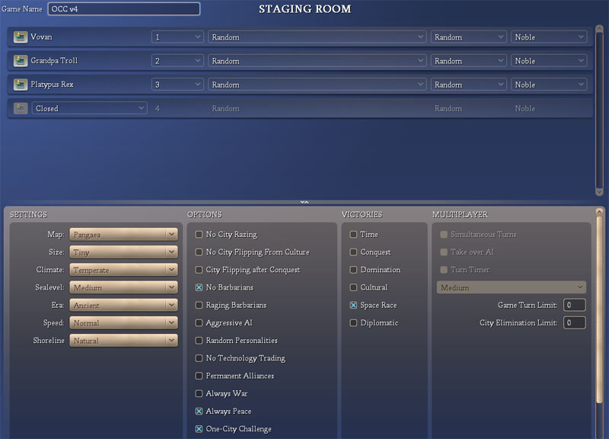Enable the Conquest victory condition
Screen dimensions: 609x439
click(x=353, y=252)
